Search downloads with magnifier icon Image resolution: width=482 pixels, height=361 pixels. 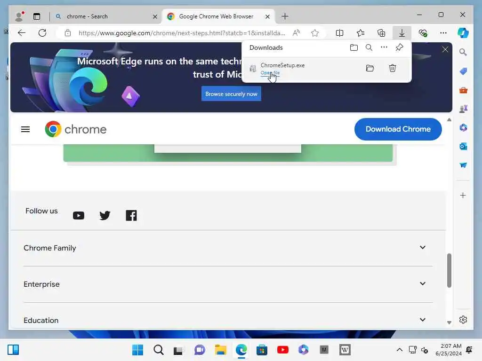coord(369,47)
